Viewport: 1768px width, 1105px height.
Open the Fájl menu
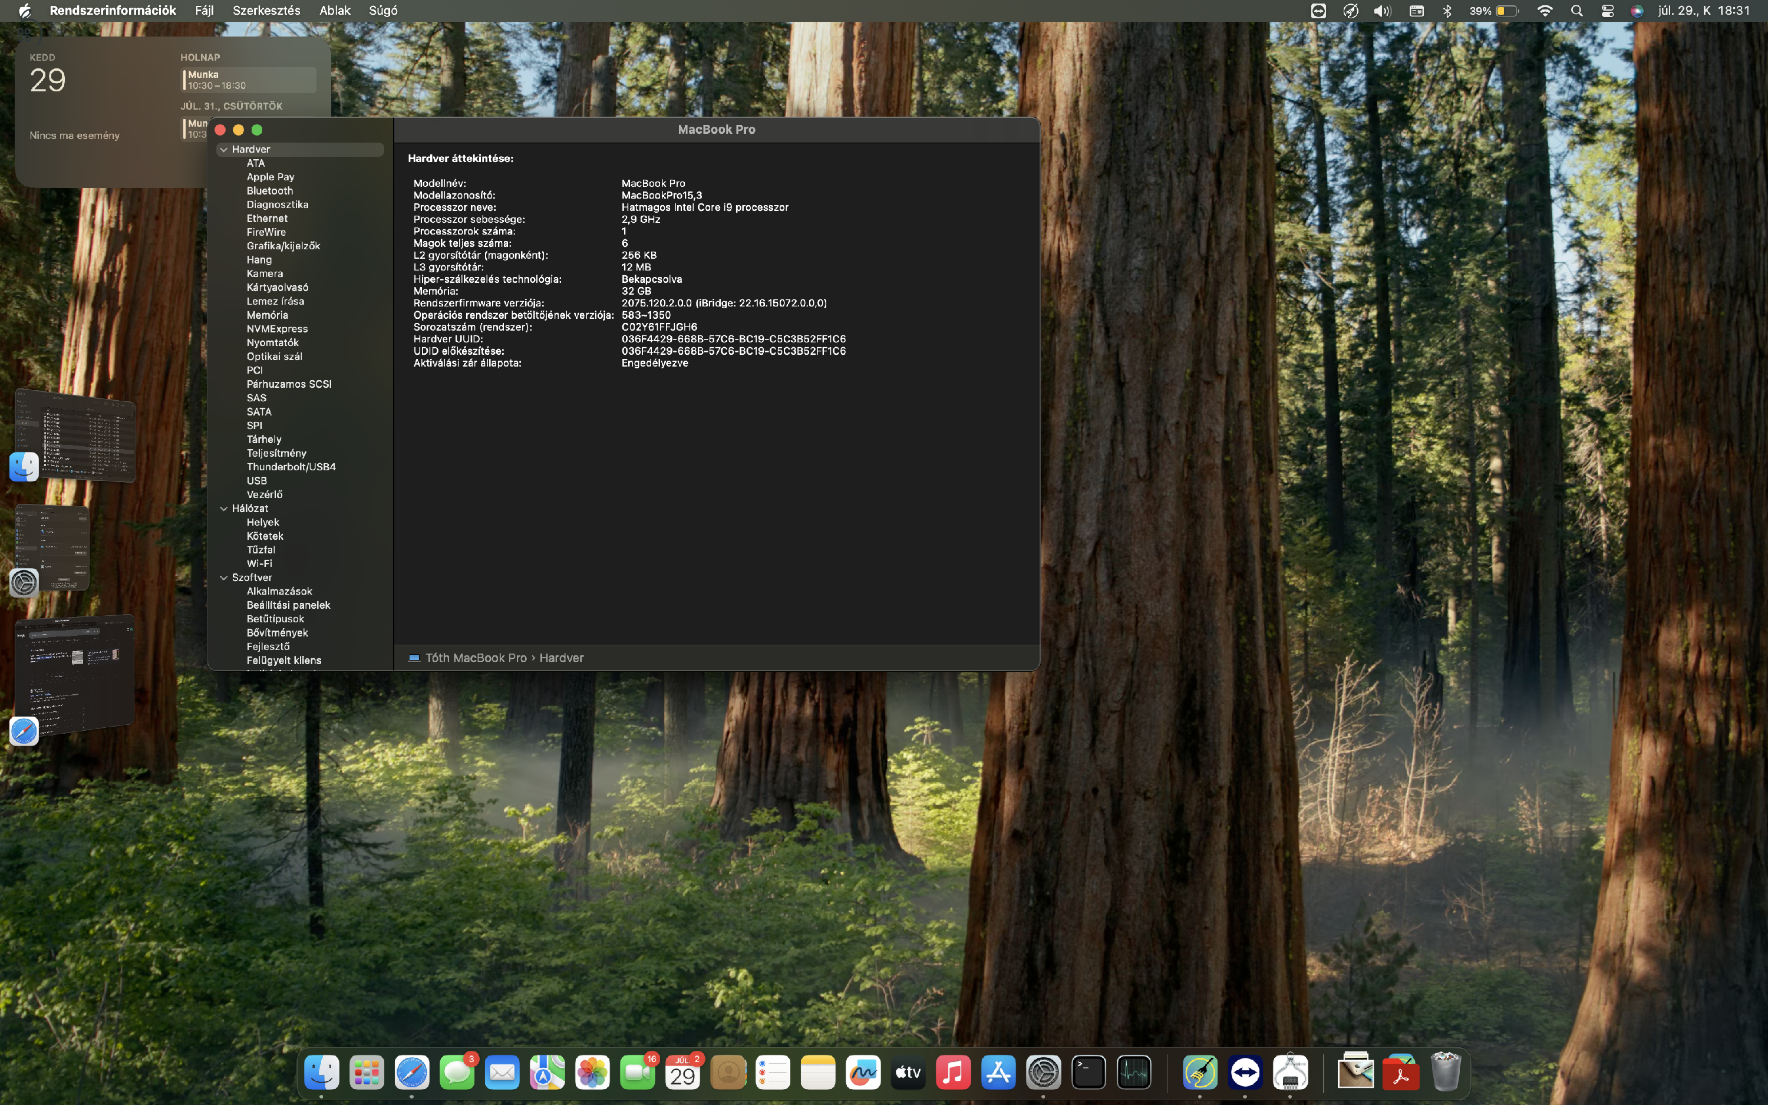click(204, 11)
